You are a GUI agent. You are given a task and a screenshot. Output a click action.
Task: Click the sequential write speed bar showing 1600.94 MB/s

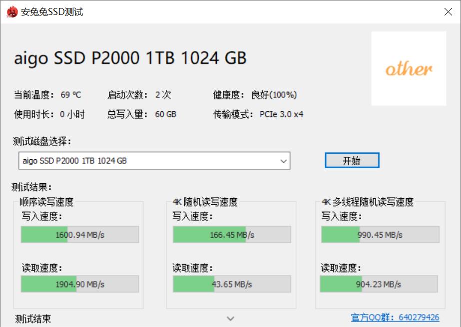point(79,234)
